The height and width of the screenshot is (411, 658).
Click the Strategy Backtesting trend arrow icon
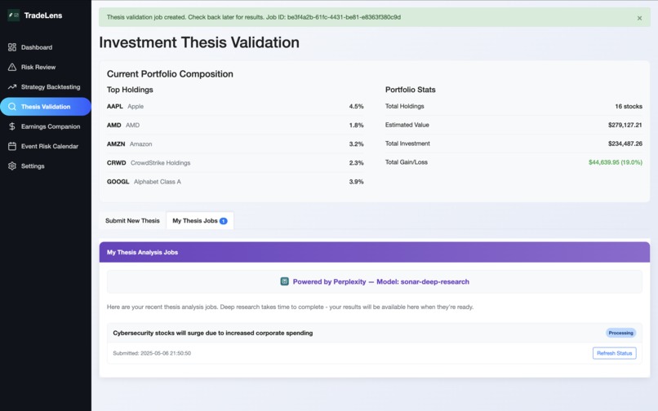pyautogui.click(x=12, y=86)
